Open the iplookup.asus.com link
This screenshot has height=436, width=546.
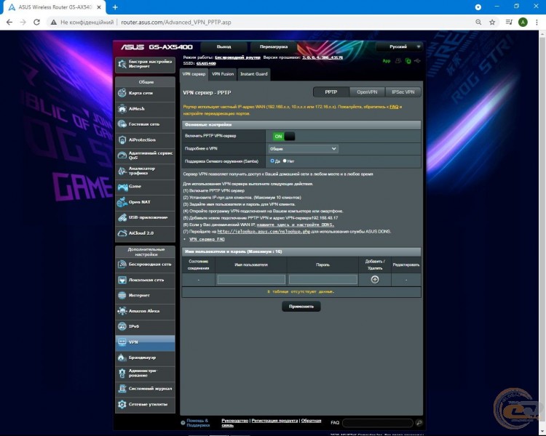[264, 232]
